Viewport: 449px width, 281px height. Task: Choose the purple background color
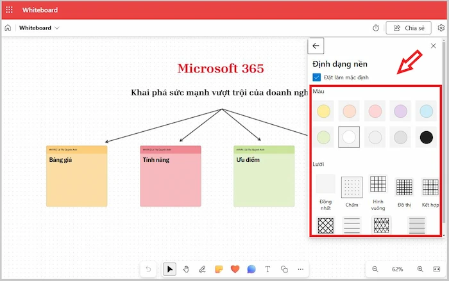click(400, 111)
